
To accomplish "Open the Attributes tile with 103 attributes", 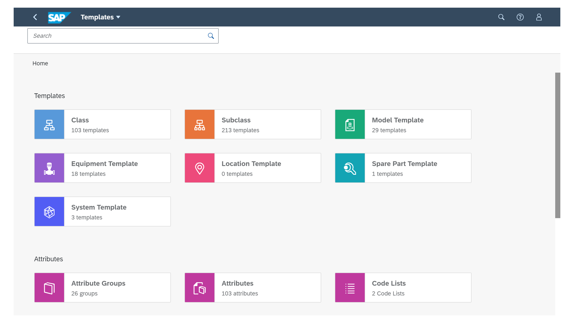I will point(253,287).
